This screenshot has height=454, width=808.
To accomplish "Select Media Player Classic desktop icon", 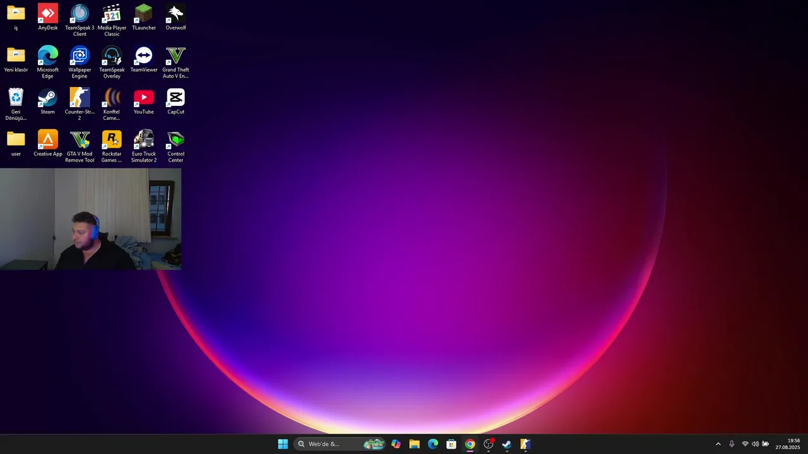I will point(112,20).
